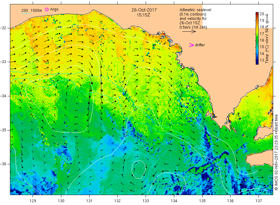Click the colorbar value 15
Screen dimensions: 280x205
tap(262, 47)
